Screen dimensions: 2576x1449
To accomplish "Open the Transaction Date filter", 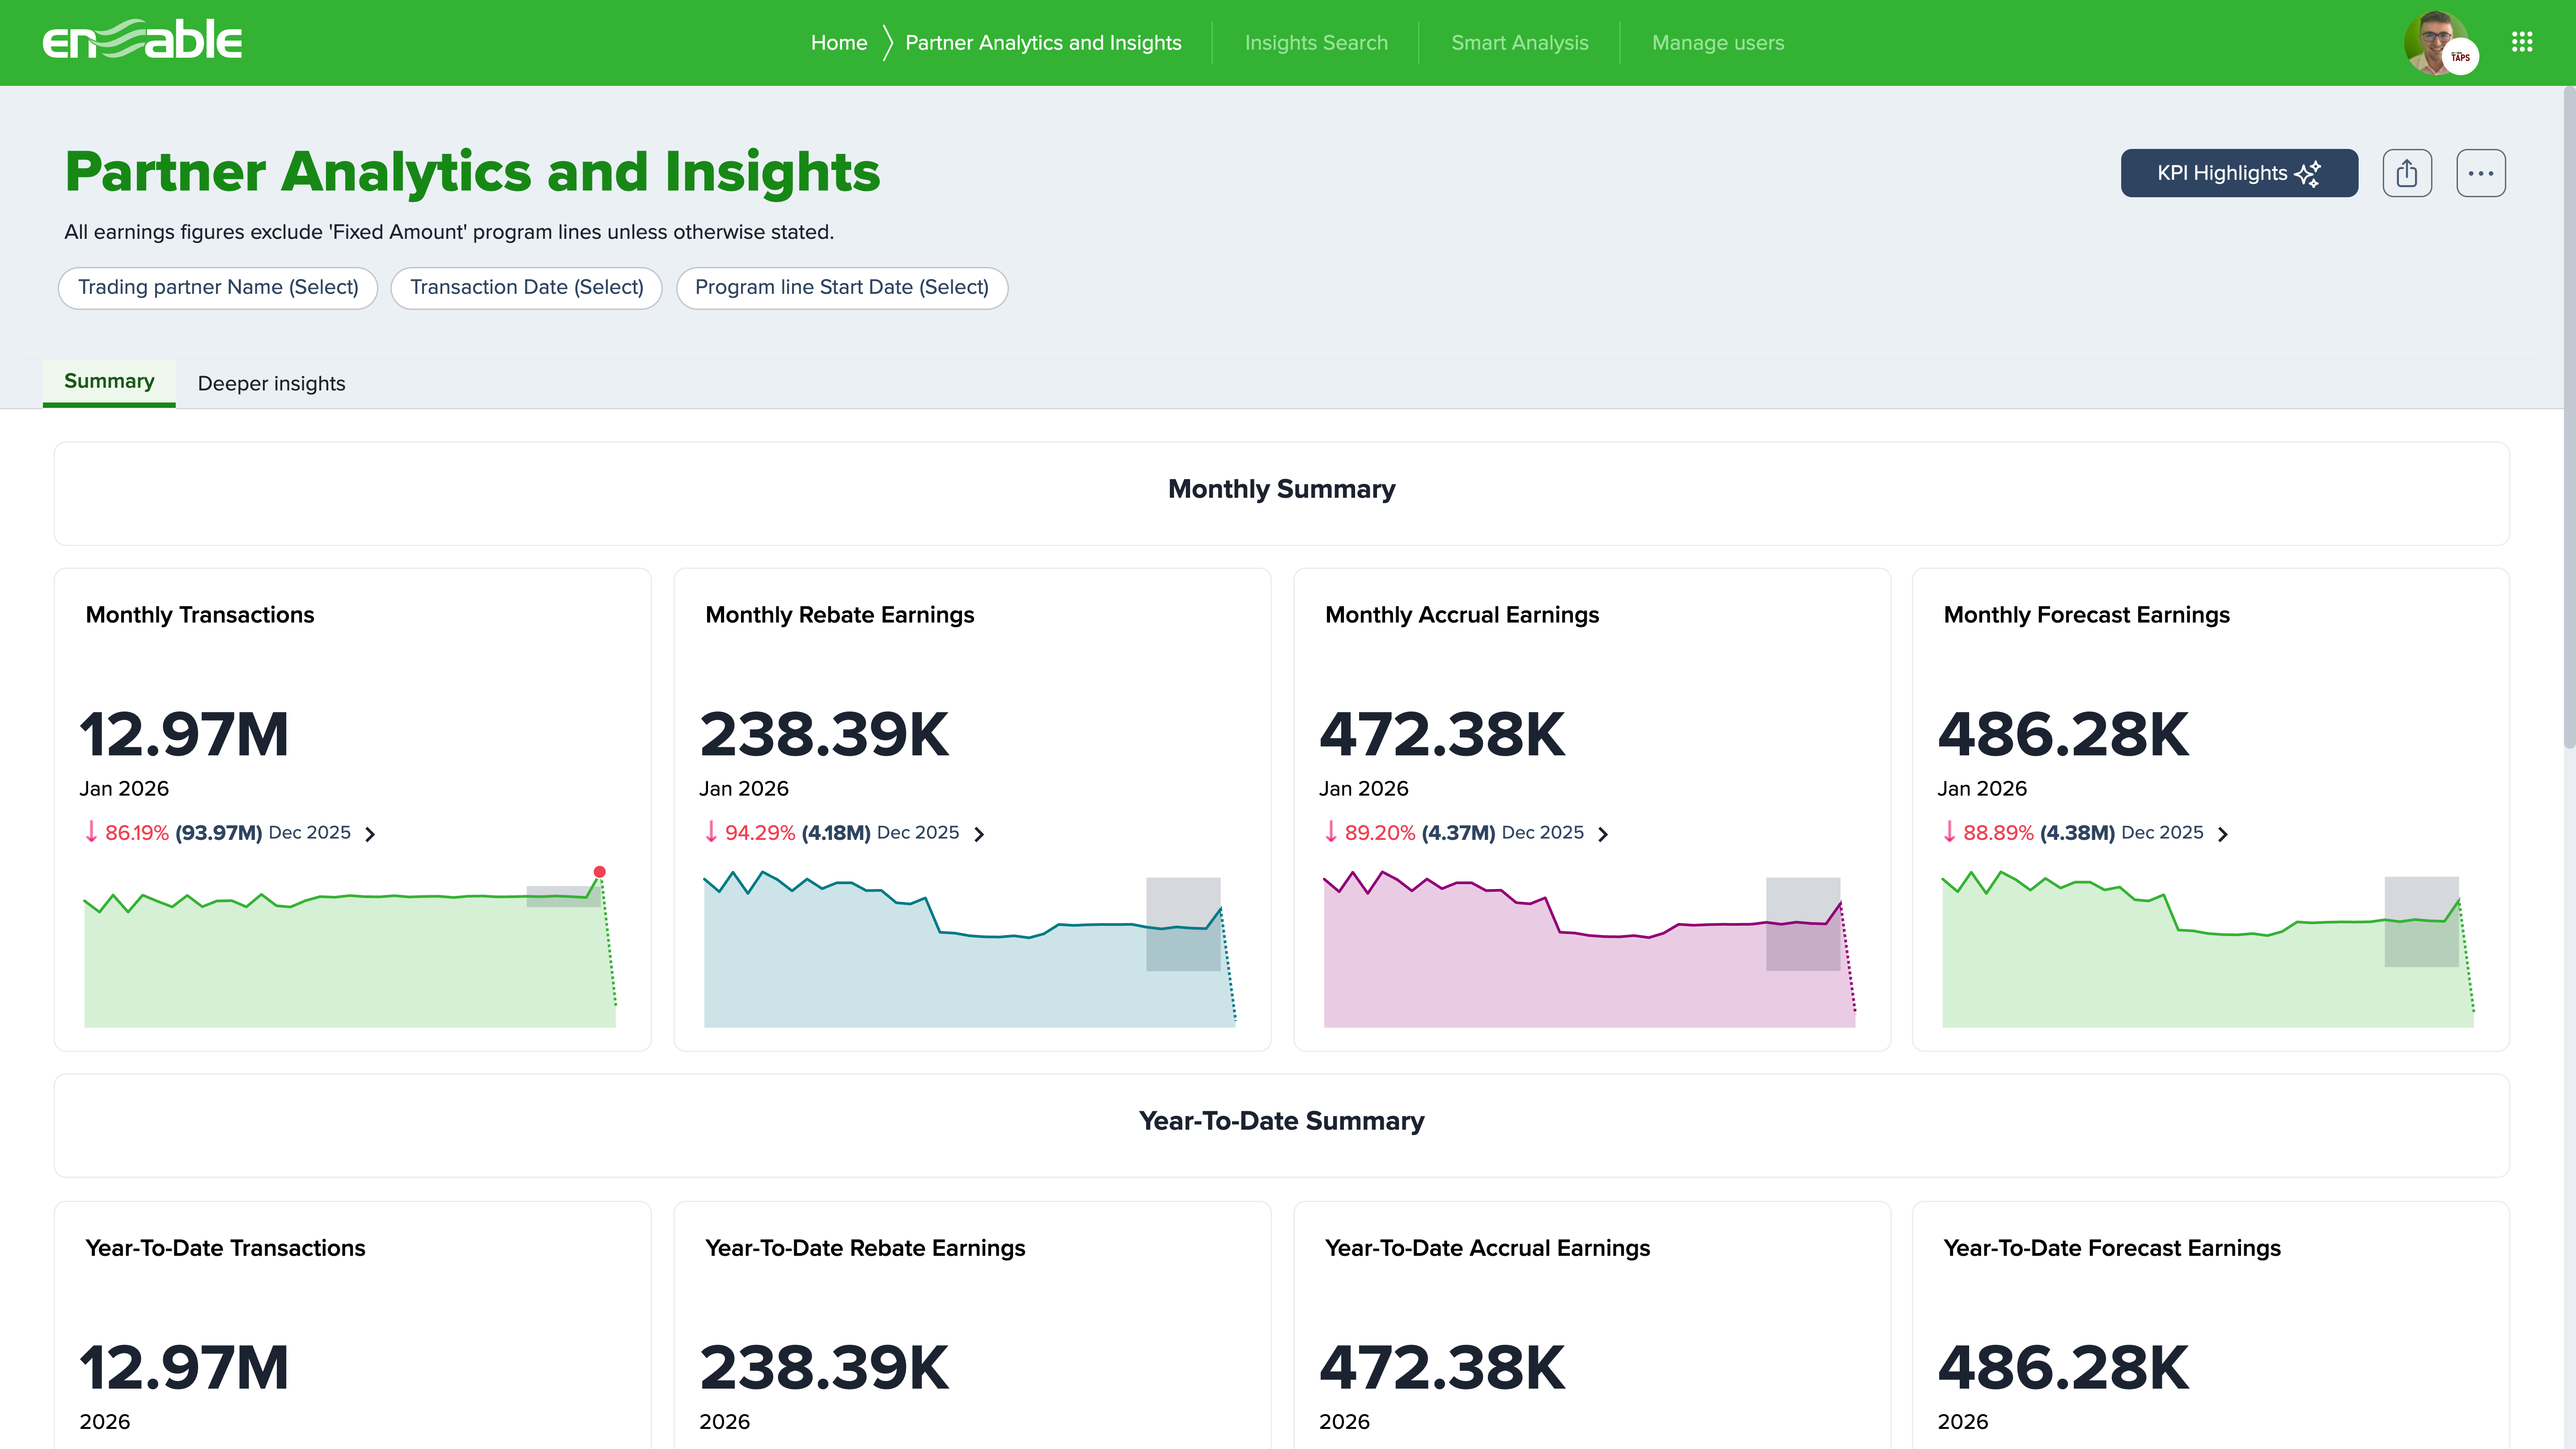I will click(x=526, y=288).
